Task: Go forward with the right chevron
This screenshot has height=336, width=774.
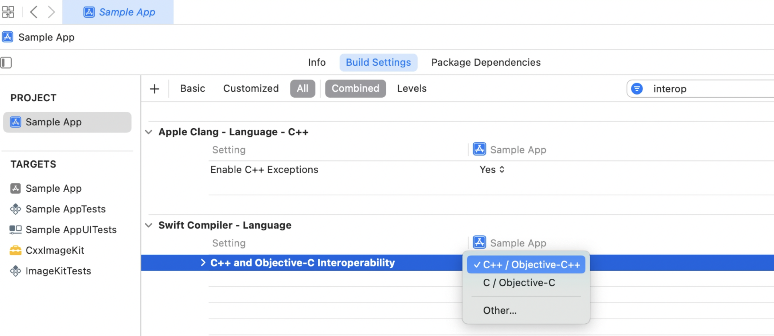Action: (x=51, y=12)
